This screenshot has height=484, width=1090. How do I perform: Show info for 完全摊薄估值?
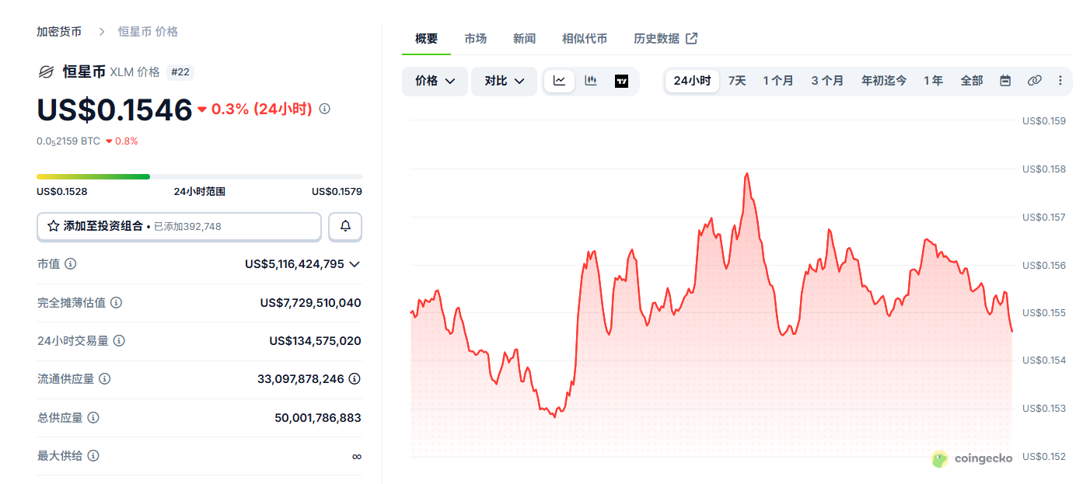click(117, 303)
